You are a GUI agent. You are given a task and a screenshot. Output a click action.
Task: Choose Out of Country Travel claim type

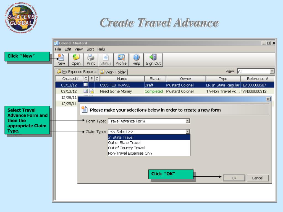click(x=149, y=148)
